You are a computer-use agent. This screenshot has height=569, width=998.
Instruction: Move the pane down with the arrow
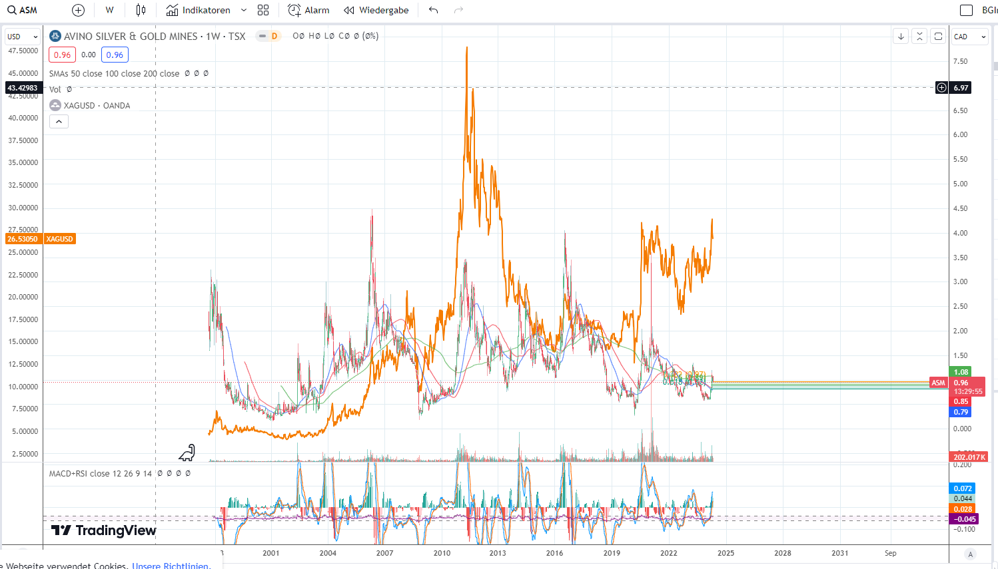901,37
